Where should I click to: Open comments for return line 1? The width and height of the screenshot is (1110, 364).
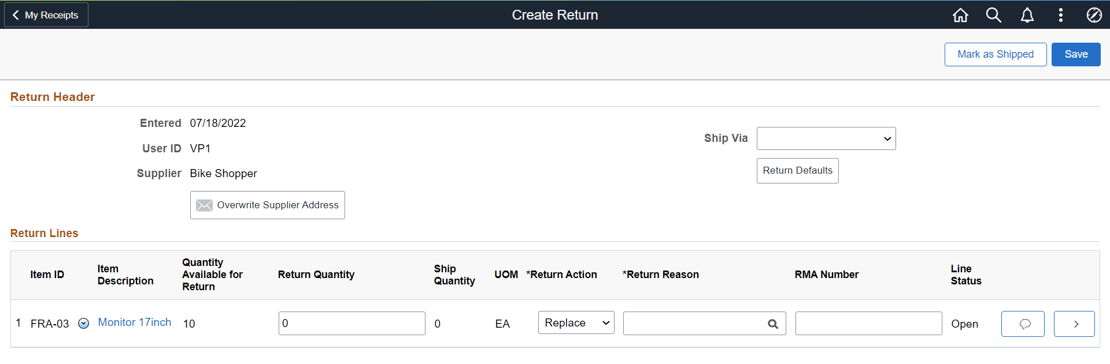pos(1023,324)
